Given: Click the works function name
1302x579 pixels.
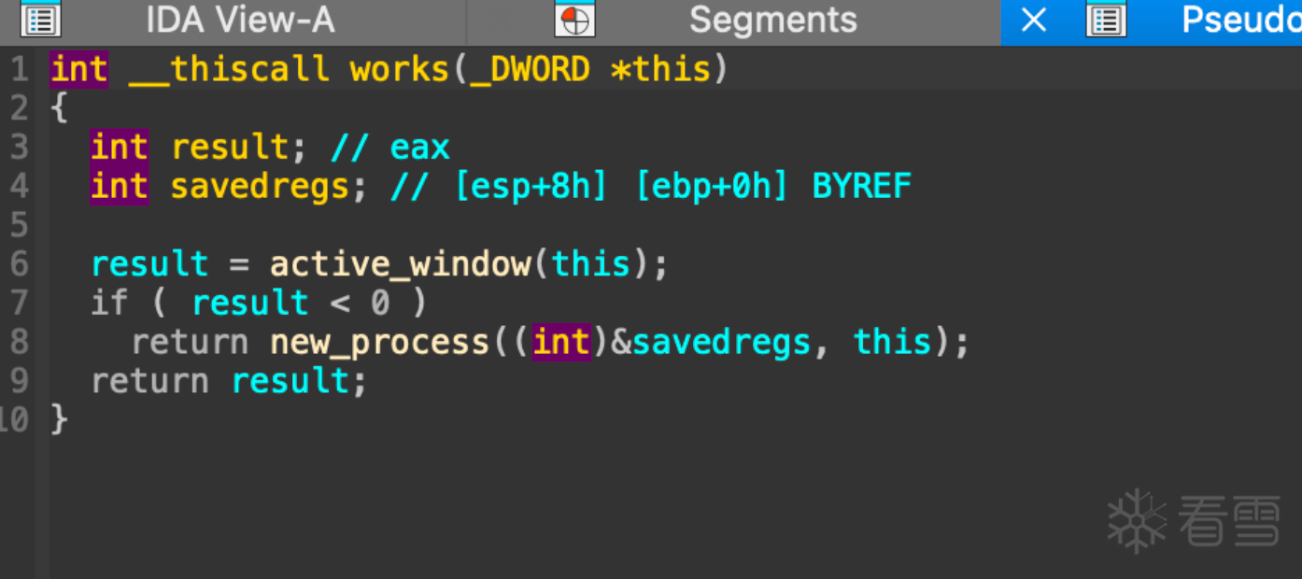Looking at the screenshot, I should coord(400,69).
